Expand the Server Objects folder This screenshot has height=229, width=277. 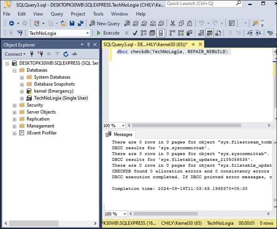pyautogui.click(x=14, y=113)
